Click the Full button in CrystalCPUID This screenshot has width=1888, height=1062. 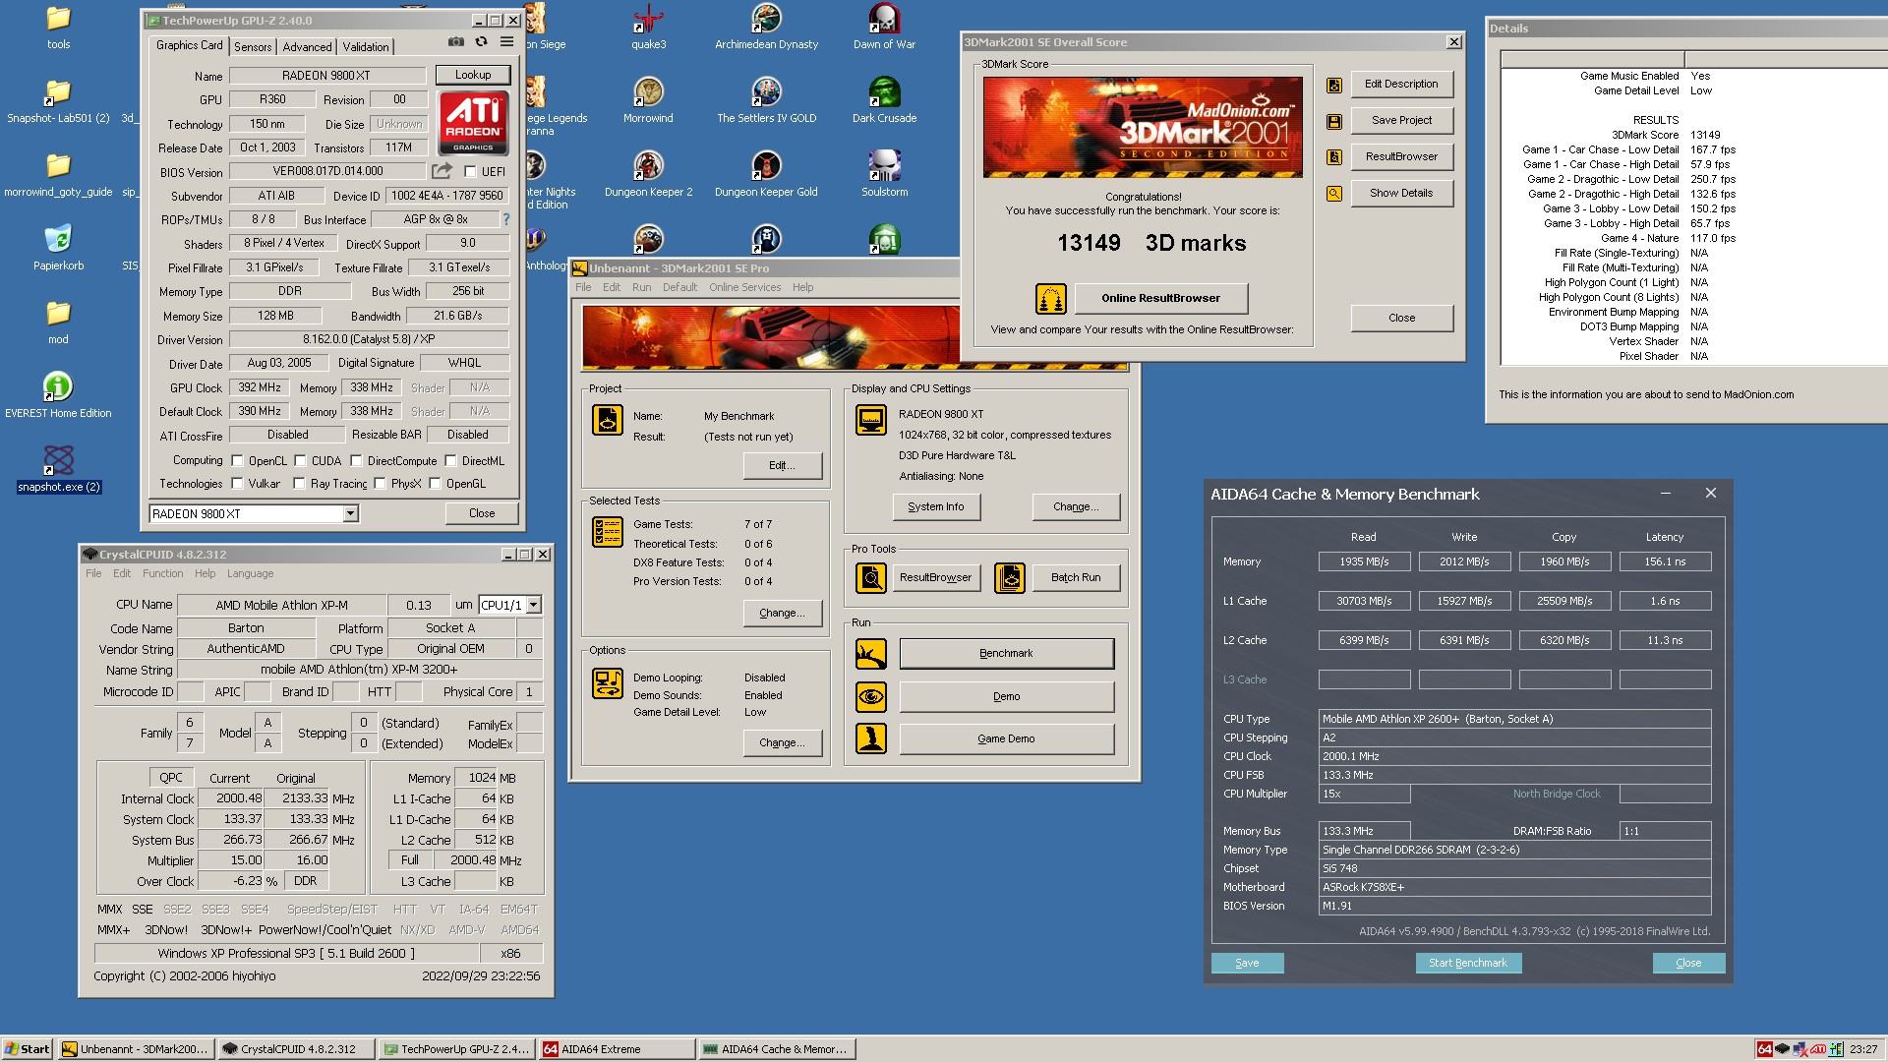410,859
